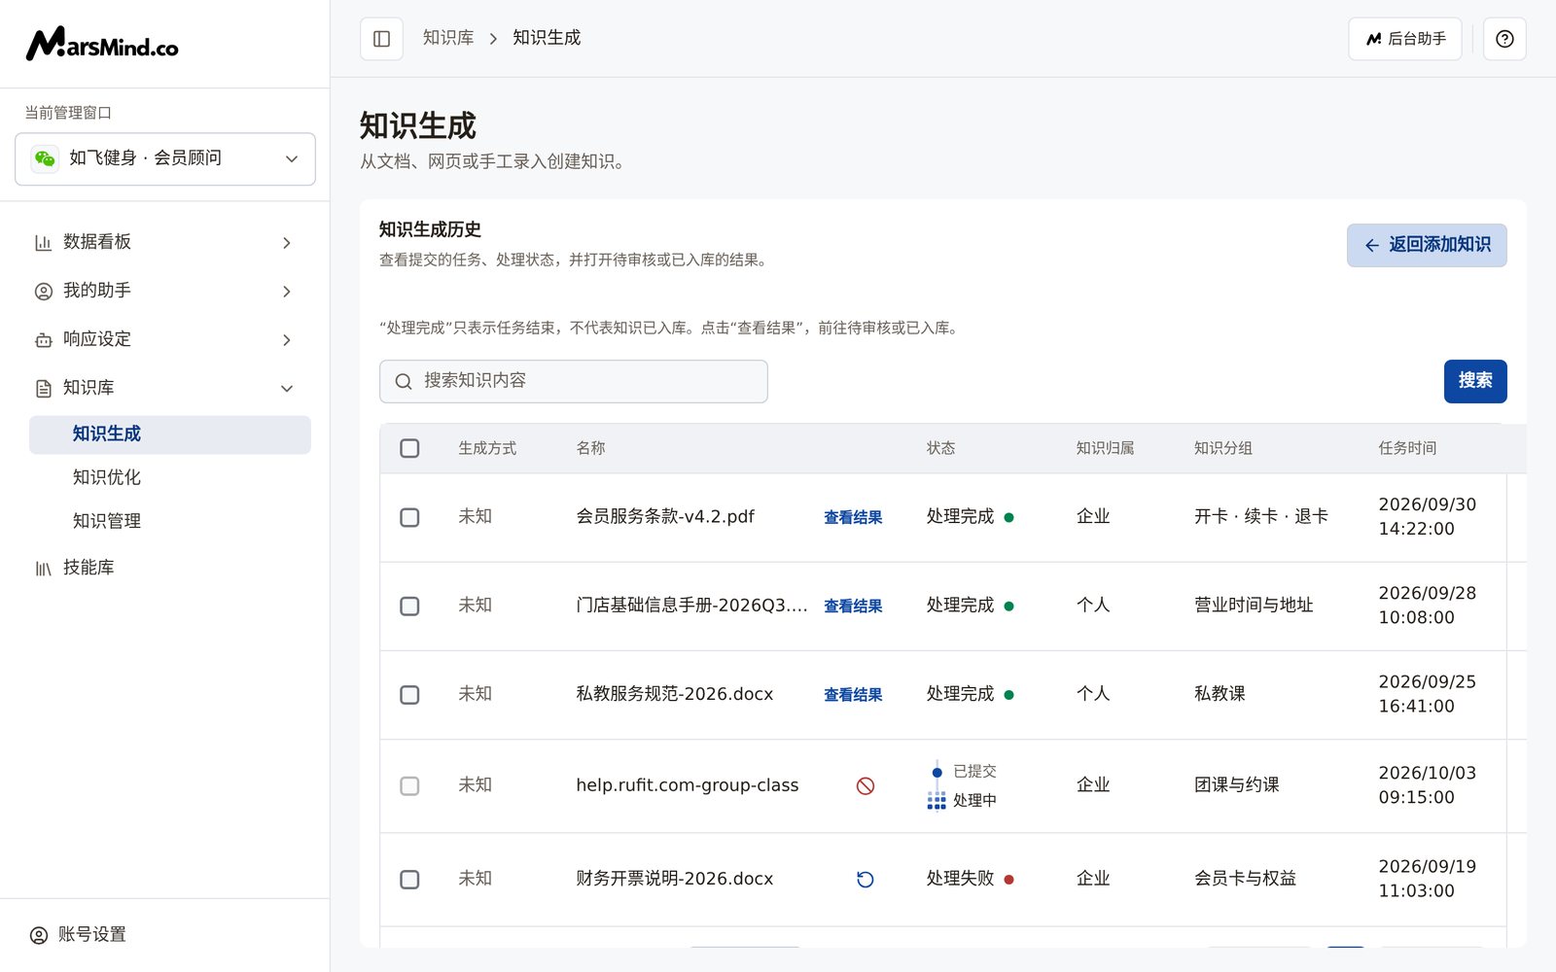The height and width of the screenshot is (972, 1556).
Task: Click the retry icon for 财务开票说明-2026.docx
Action: click(865, 880)
